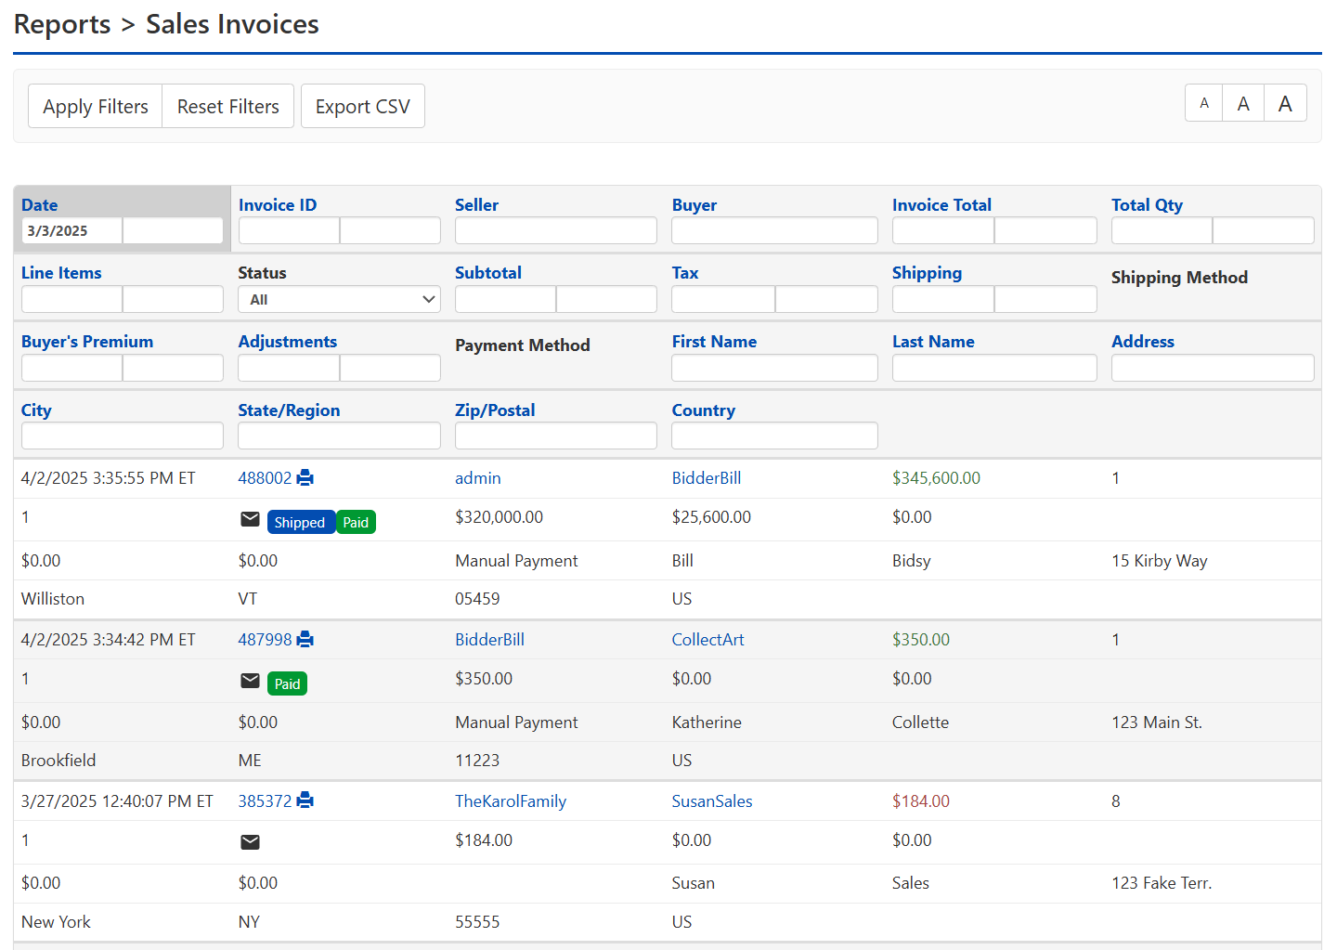The width and height of the screenshot is (1337, 950).
Task: Click the envelope icon in SusanSales' invoice row
Action: click(250, 842)
